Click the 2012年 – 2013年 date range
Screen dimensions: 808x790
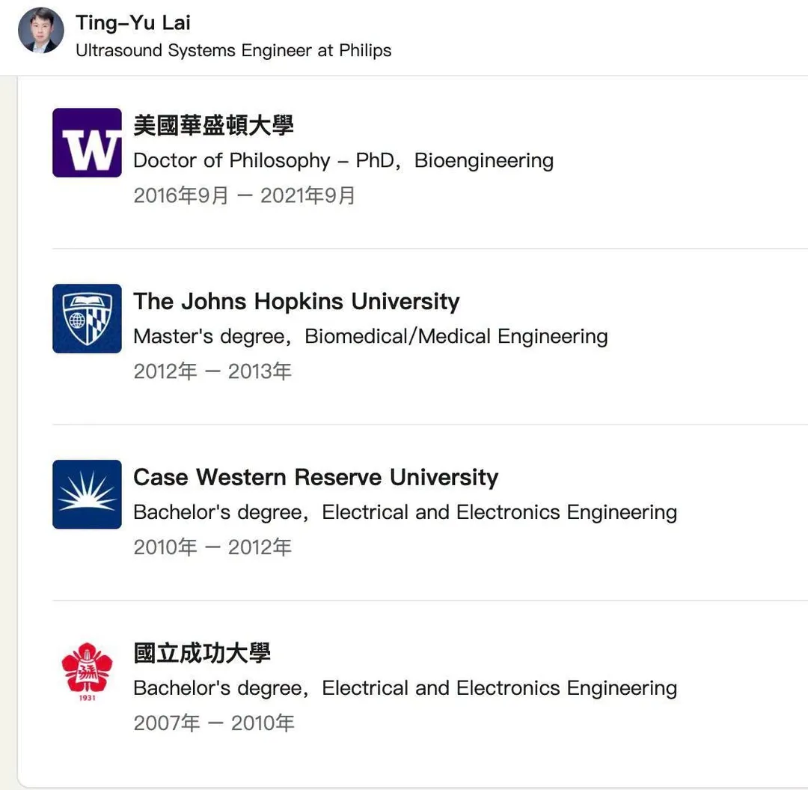click(212, 371)
